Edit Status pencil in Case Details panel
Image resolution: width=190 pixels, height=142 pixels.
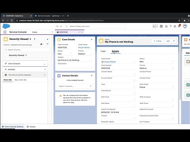click(71, 54)
